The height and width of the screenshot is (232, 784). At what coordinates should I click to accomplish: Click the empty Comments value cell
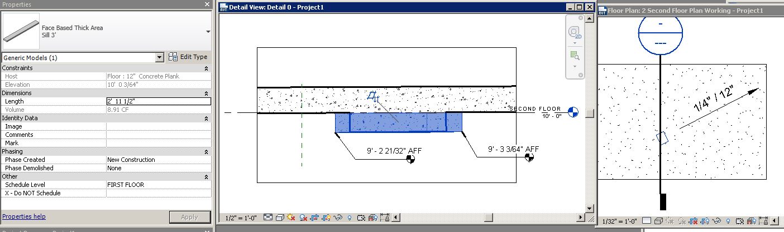(x=159, y=135)
